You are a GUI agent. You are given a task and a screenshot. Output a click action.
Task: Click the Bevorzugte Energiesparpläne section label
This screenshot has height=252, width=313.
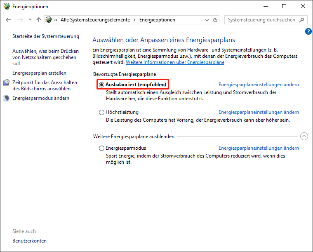click(125, 74)
